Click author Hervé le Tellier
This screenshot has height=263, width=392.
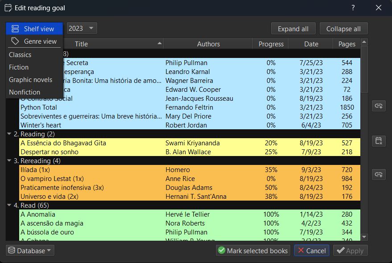point(187,214)
